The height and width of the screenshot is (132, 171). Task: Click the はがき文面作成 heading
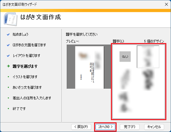pyautogui.click(x=41, y=17)
